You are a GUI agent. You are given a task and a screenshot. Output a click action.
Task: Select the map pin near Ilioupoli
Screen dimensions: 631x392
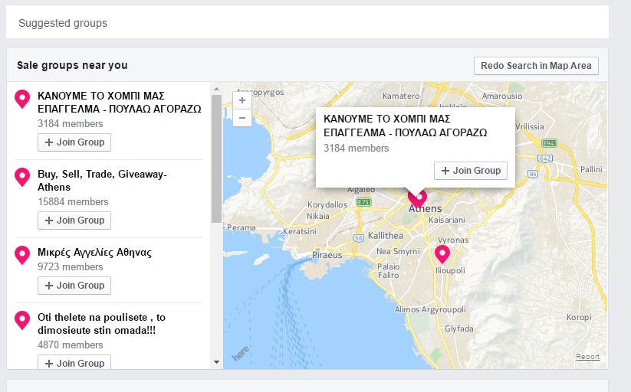pyautogui.click(x=442, y=253)
